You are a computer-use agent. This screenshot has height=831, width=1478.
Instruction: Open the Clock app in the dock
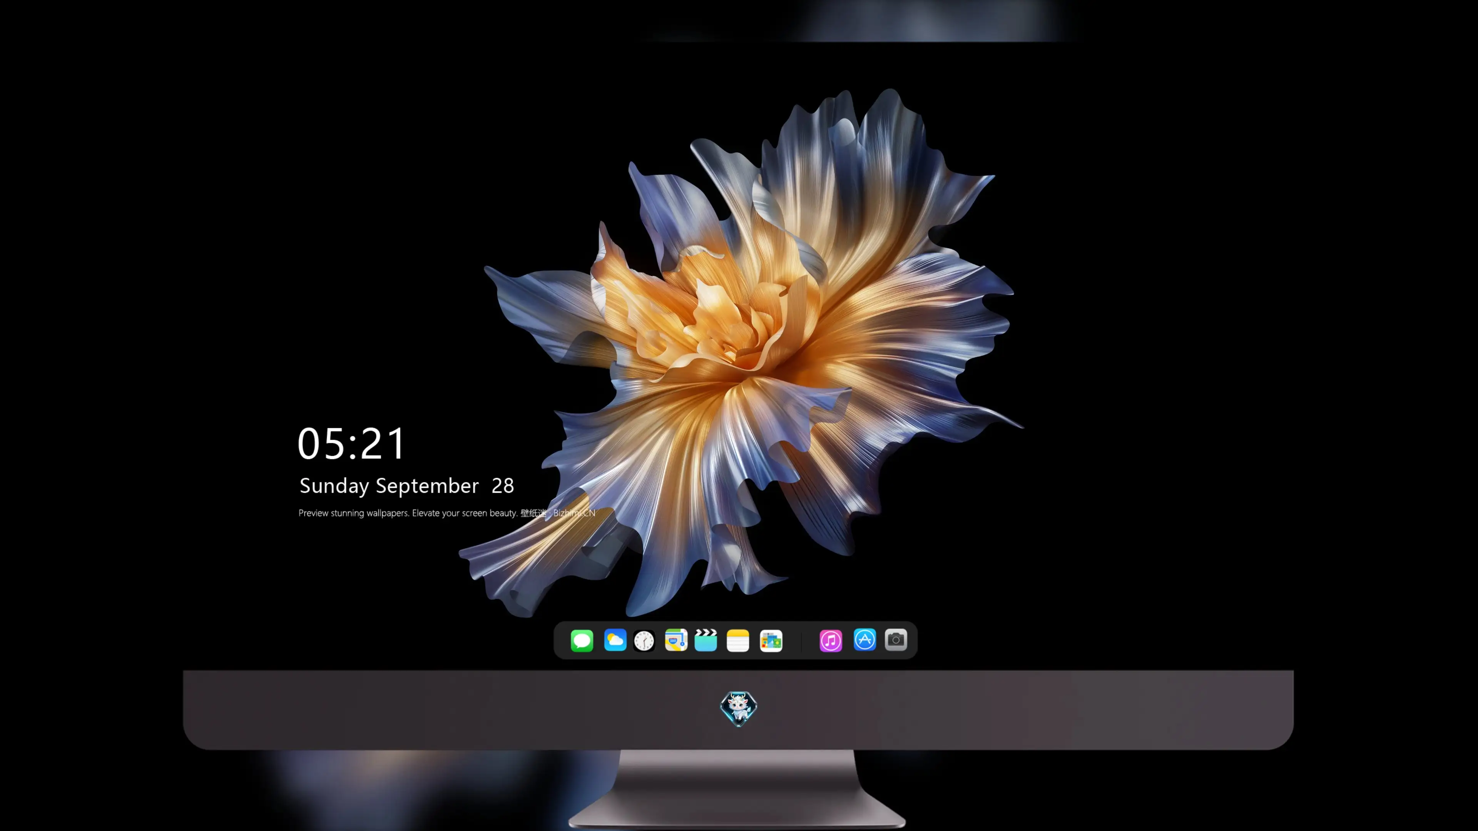(644, 641)
